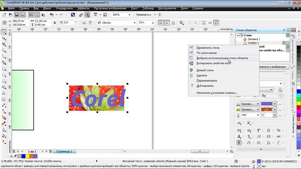301x169 pixels.
Task: Click new style plus icon beside Стили
Action: [288, 35]
